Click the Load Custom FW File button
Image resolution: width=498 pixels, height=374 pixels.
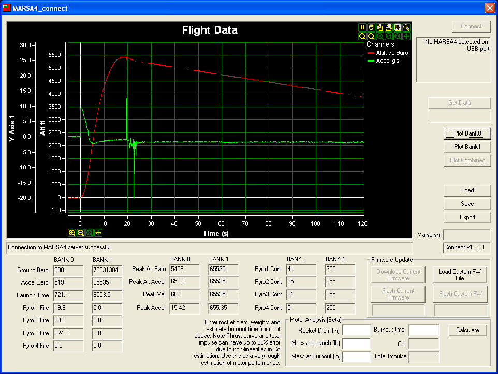pyautogui.click(x=460, y=275)
